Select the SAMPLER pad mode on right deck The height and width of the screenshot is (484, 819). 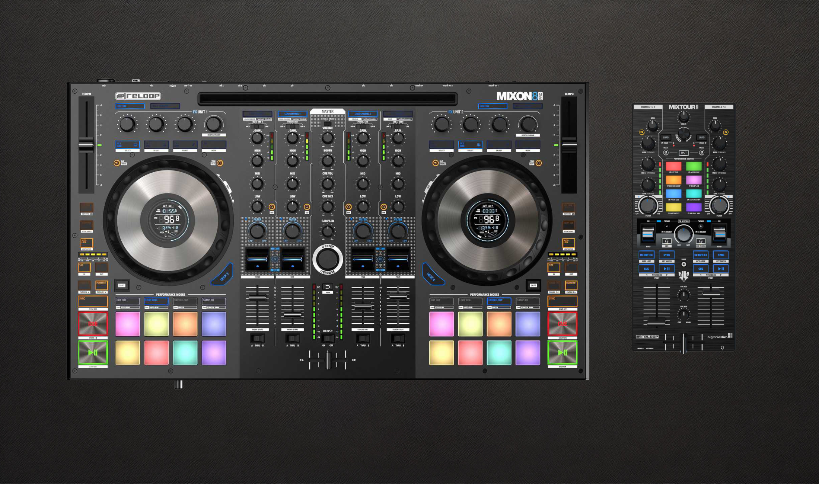pos(527,302)
